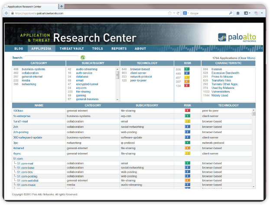Click the application table scroll up arrow
The width and height of the screenshot is (270, 205).
coord(254,110)
